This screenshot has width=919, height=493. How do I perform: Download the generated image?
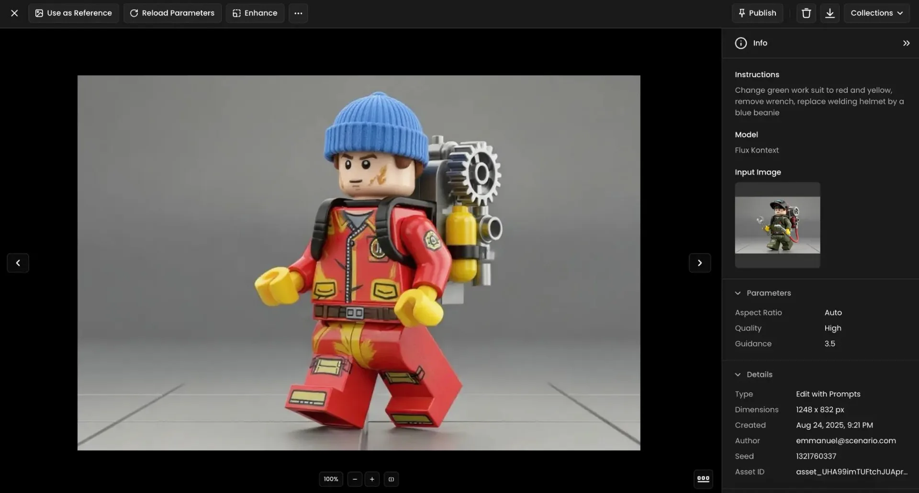tap(830, 13)
